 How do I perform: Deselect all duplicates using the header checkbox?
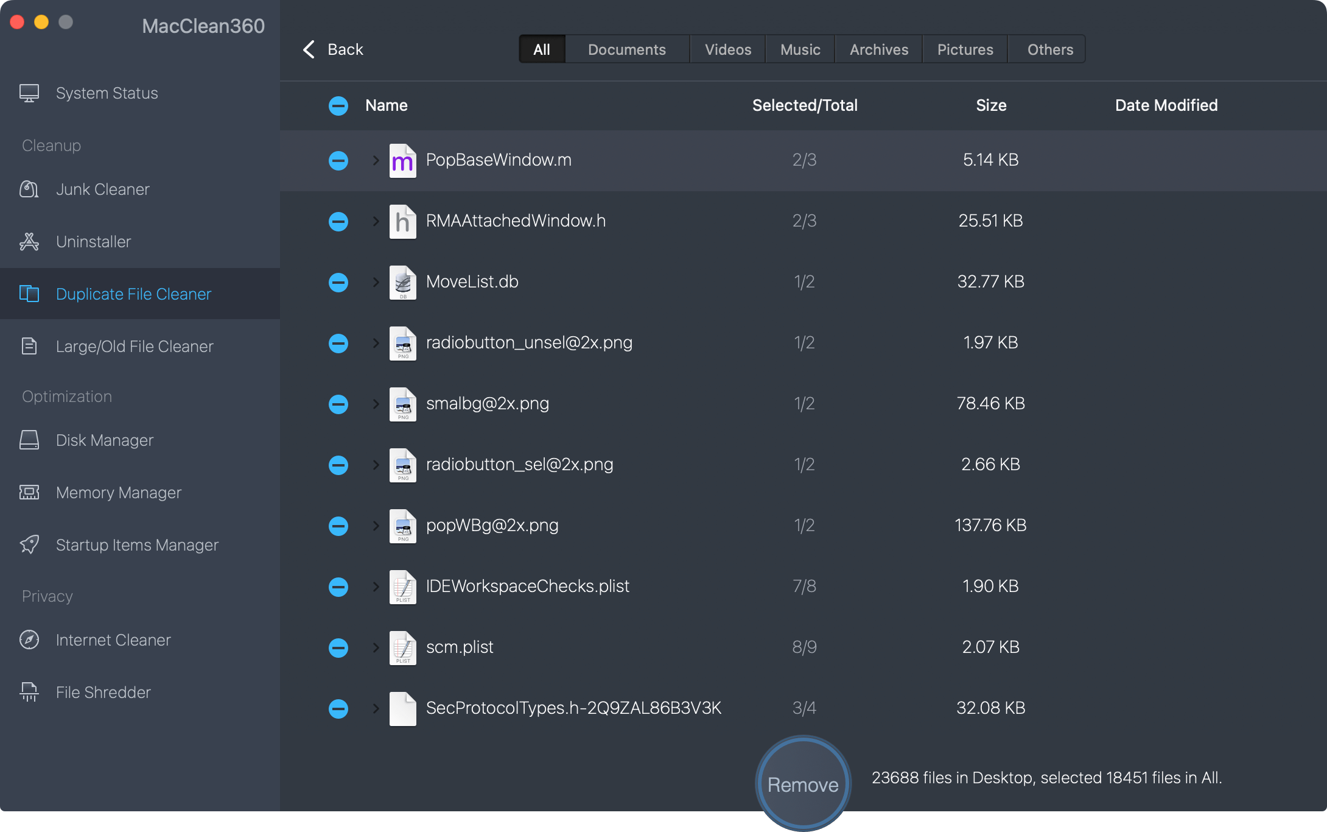[338, 105]
